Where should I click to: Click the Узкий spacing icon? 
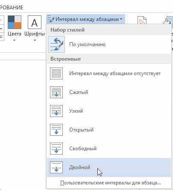click(56, 111)
